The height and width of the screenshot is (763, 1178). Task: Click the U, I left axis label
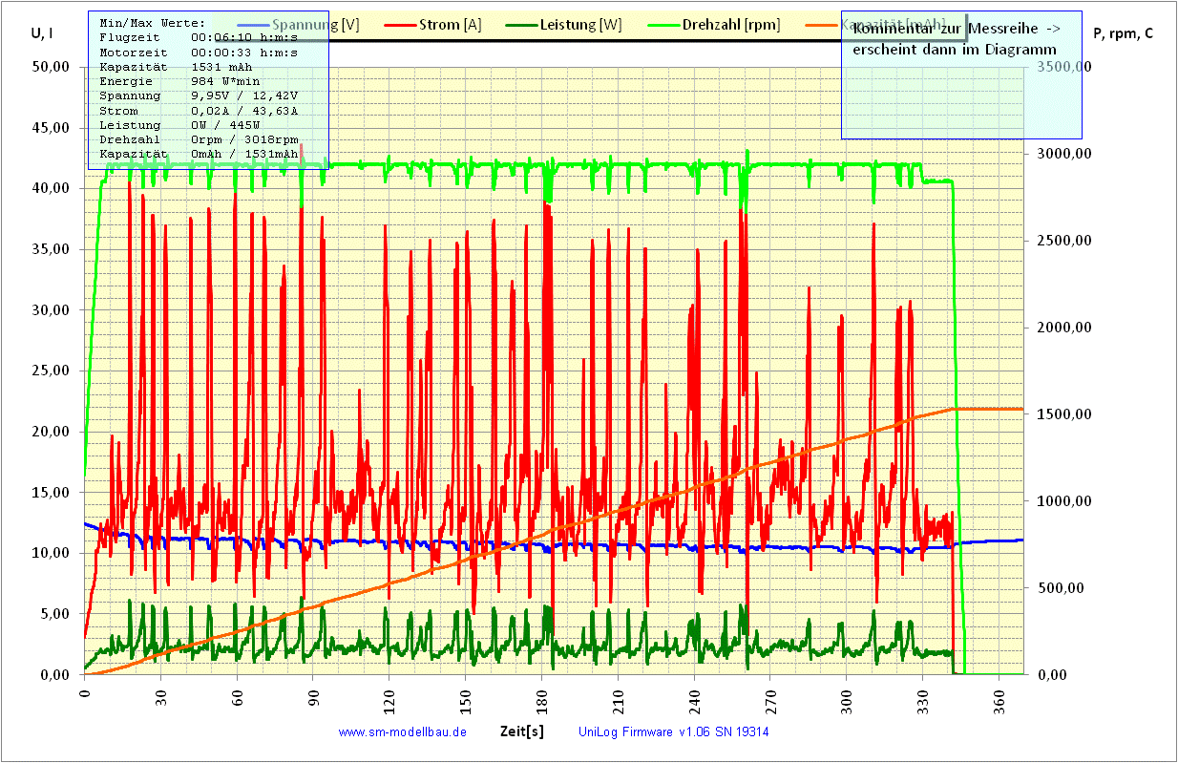tap(42, 33)
